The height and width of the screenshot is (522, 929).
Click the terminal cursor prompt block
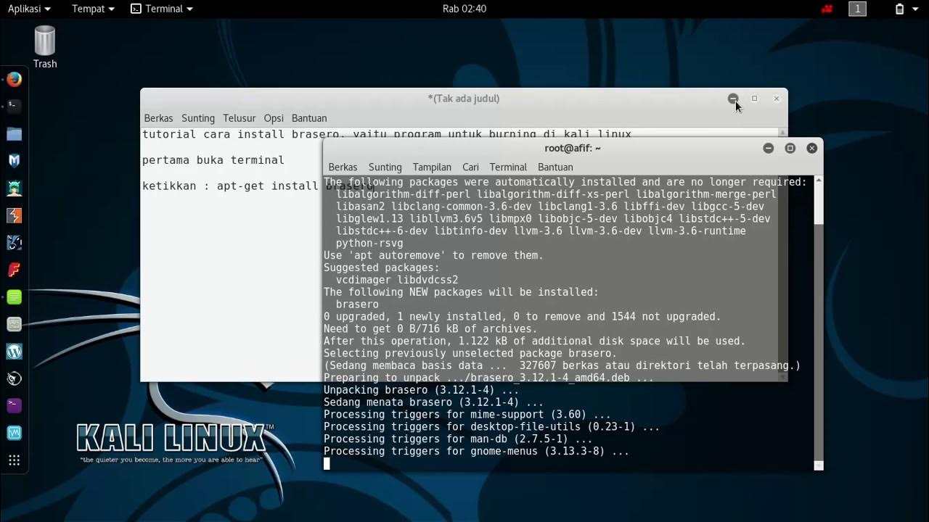click(327, 464)
